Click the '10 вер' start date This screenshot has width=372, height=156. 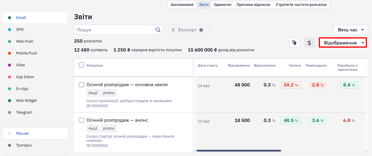coord(204,121)
